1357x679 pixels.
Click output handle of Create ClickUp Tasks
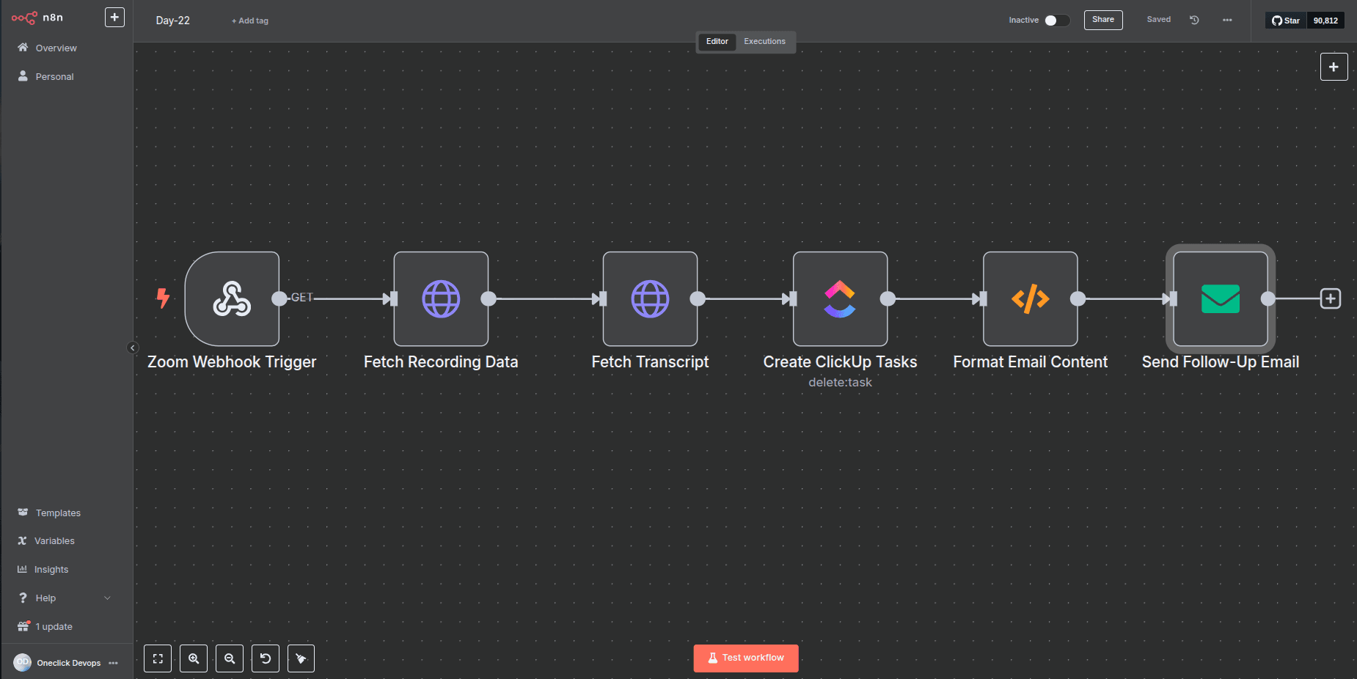tap(888, 298)
